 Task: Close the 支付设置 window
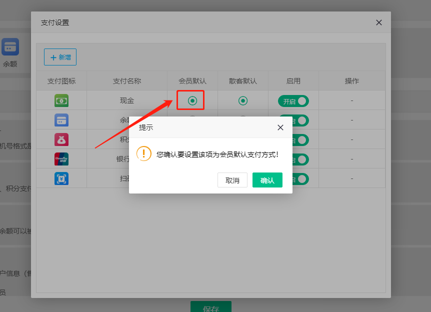click(378, 22)
